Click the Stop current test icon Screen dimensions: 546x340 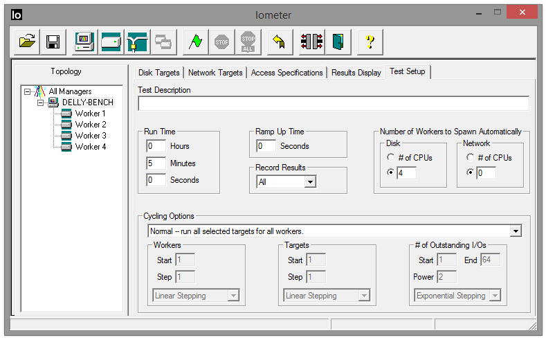coord(222,42)
